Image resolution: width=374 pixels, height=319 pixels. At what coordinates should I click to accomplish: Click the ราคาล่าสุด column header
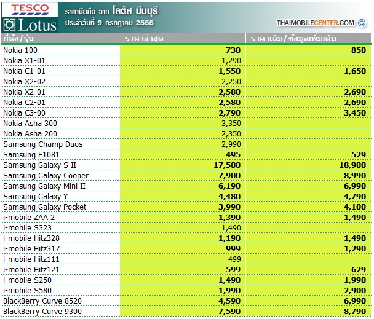(x=145, y=39)
